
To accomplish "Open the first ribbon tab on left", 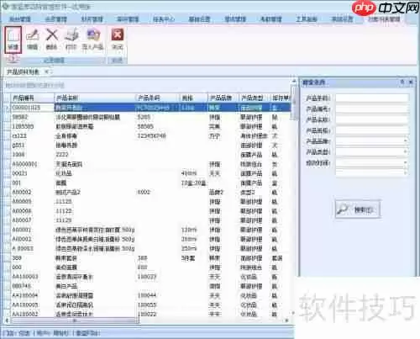I will [20, 19].
